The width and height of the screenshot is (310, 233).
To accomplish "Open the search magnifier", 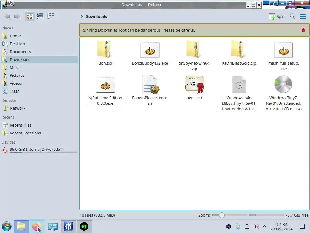I will tap(292, 16).
